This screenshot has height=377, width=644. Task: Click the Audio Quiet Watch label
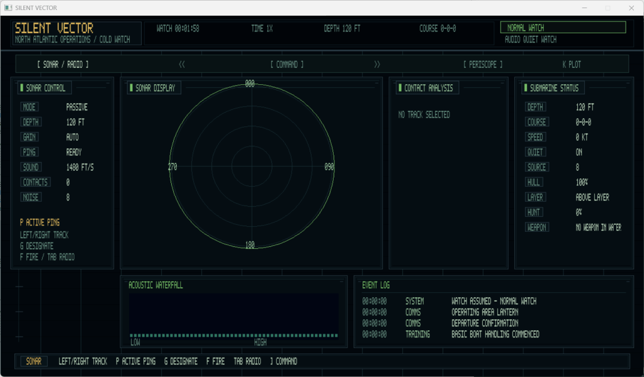(530, 40)
